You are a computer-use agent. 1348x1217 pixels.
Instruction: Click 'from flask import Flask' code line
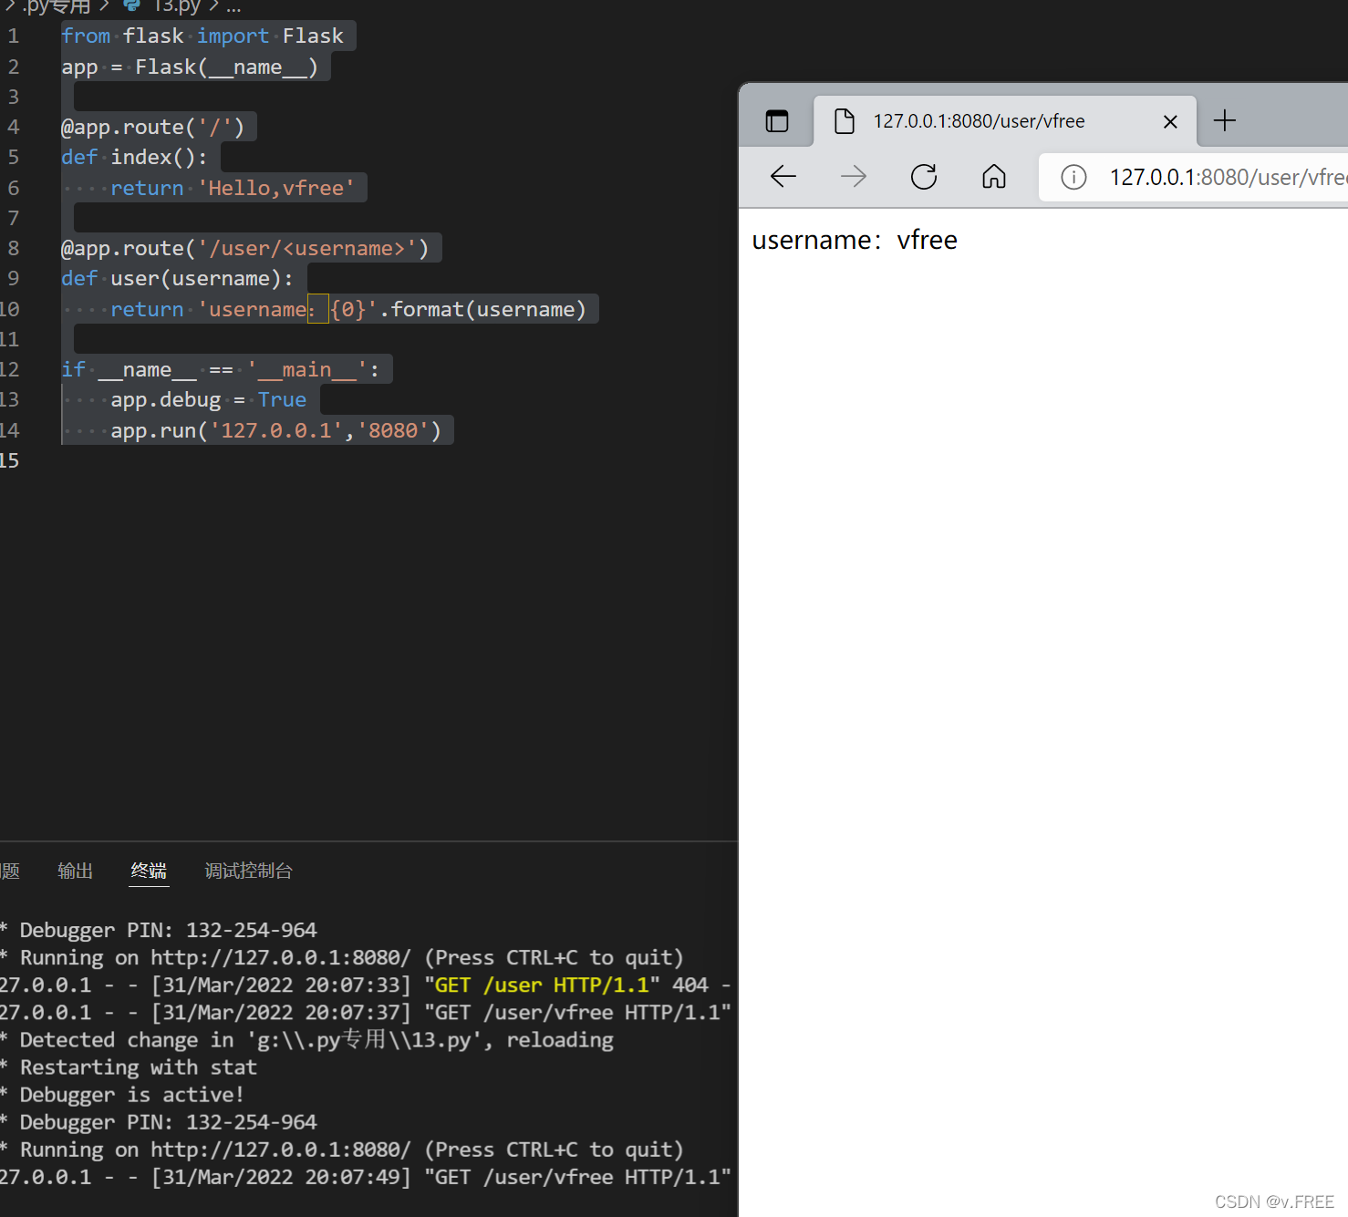(x=202, y=36)
